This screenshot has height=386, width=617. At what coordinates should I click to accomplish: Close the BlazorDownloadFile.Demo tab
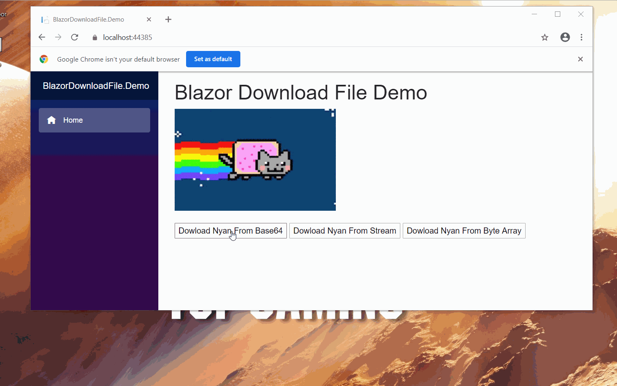(149, 20)
